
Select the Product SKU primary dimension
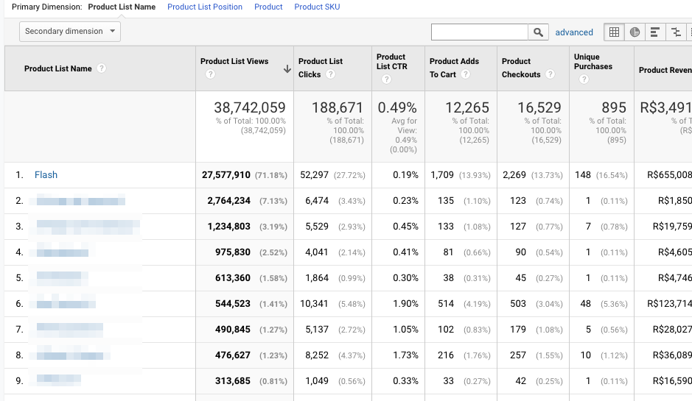[317, 7]
